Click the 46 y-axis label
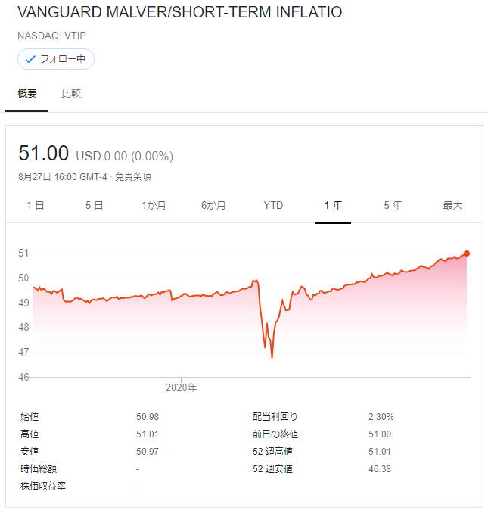This screenshot has width=488, height=513. coord(23,378)
